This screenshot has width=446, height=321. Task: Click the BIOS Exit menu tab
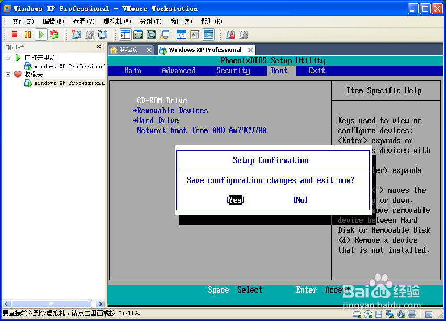[317, 70]
